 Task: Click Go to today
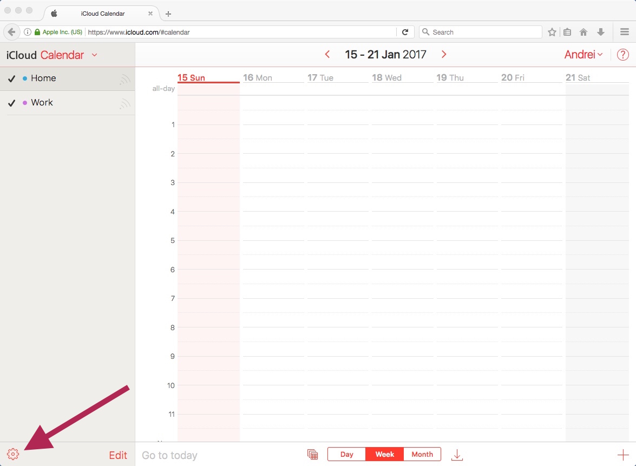tap(169, 455)
